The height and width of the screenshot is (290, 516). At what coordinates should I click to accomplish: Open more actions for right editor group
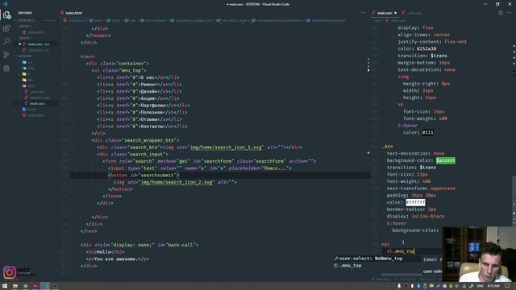[509, 13]
